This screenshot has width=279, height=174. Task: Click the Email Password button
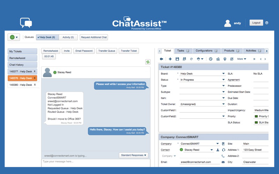pos(84,51)
